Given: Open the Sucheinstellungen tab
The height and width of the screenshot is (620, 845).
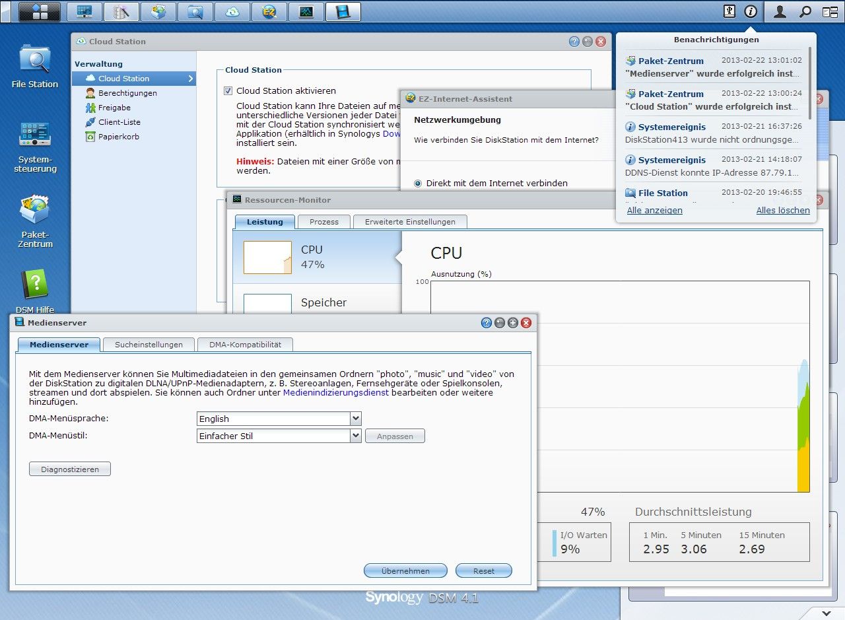Looking at the screenshot, I should point(149,345).
